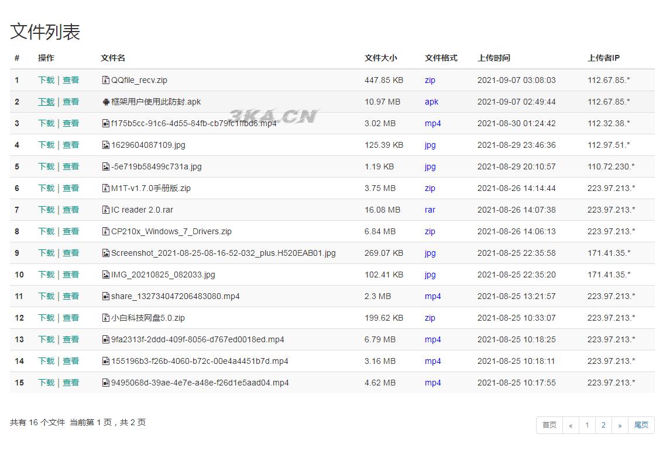Download the QQfile_recv.zip file

tap(46, 80)
